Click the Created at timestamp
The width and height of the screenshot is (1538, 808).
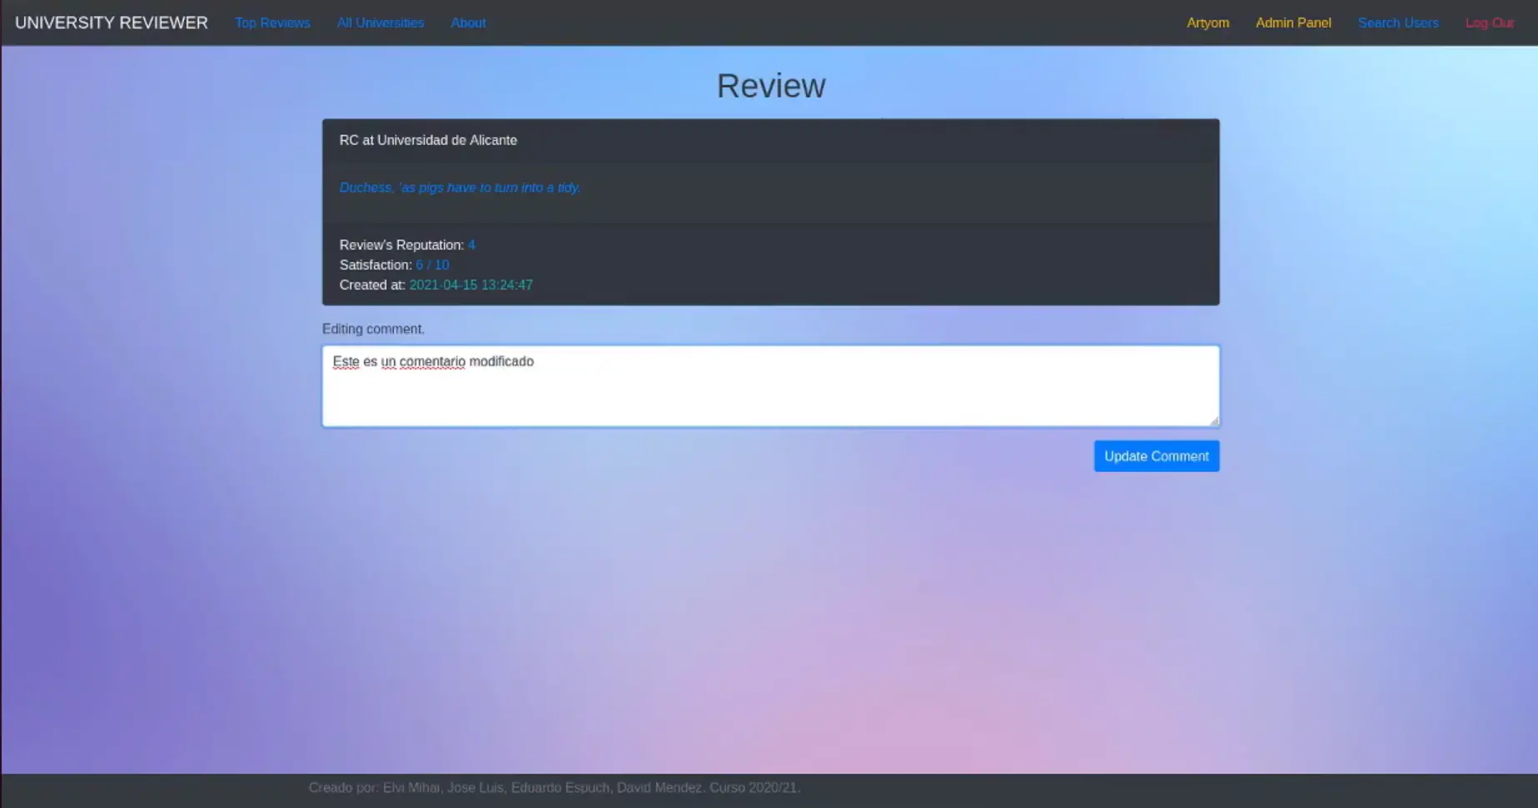point(470,285)
